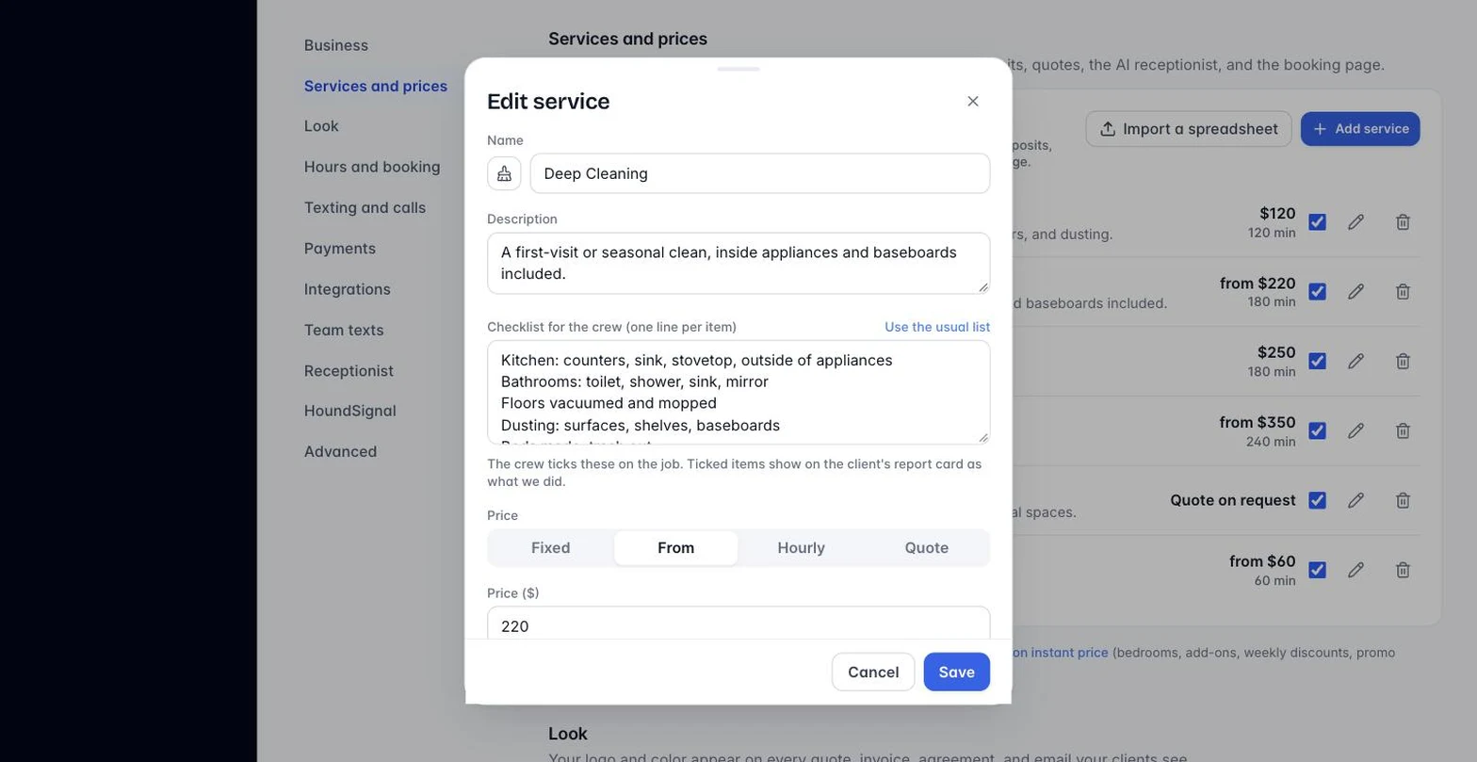Screen dimensions: 1477x762
Task: Click the pencil icon on the $120 row
Action: (x=1355, y=222)
